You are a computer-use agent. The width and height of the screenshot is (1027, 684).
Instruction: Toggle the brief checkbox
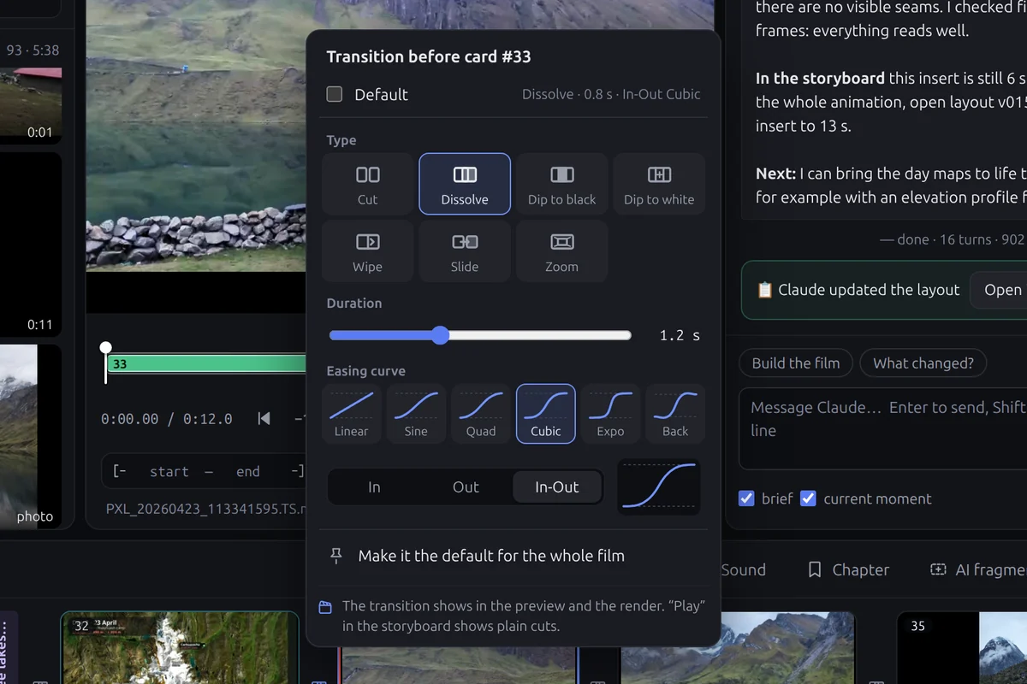coord(746,498)
